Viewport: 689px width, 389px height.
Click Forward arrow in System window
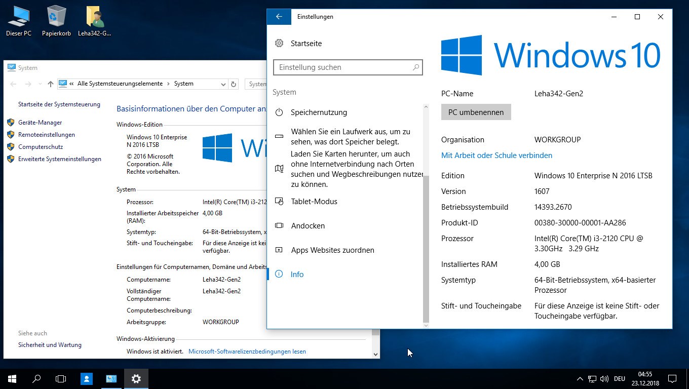[29, 84]
